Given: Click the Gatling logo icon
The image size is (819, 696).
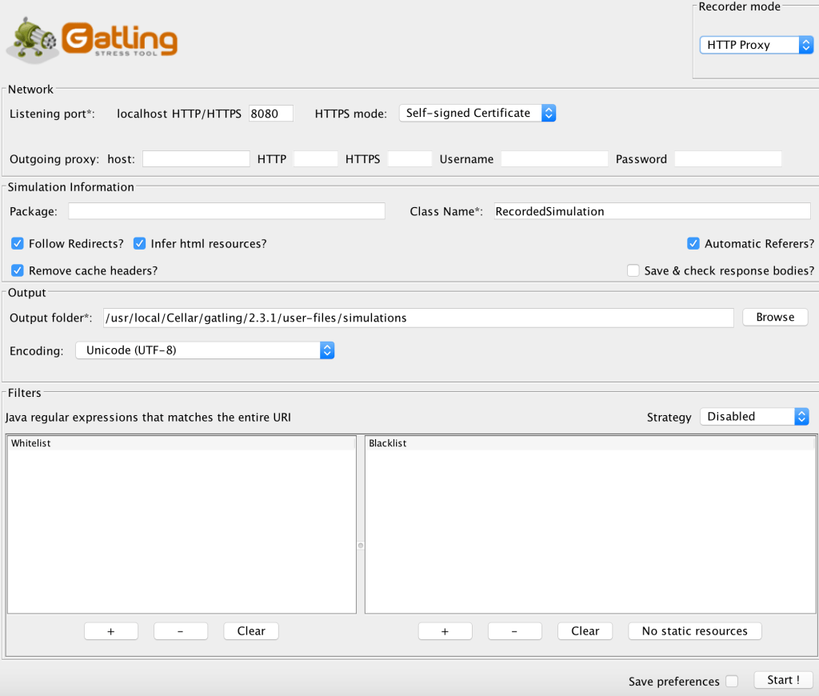Looking at the screenshot, I should pos(92,40).
